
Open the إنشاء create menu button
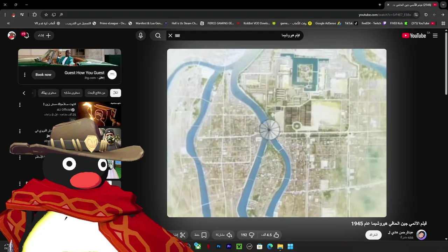coord(44,35)
